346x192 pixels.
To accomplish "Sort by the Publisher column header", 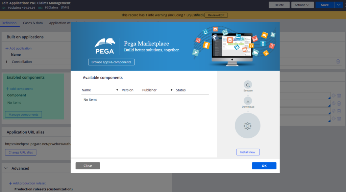I will (x=149, y=90).
